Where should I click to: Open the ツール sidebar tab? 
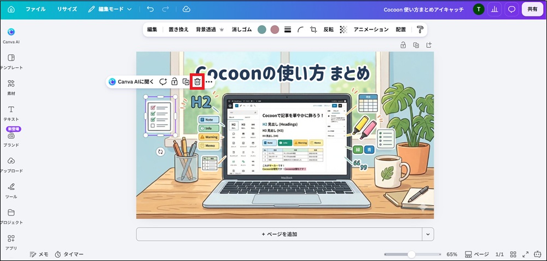pyautogui.click(x=11, y=191)
